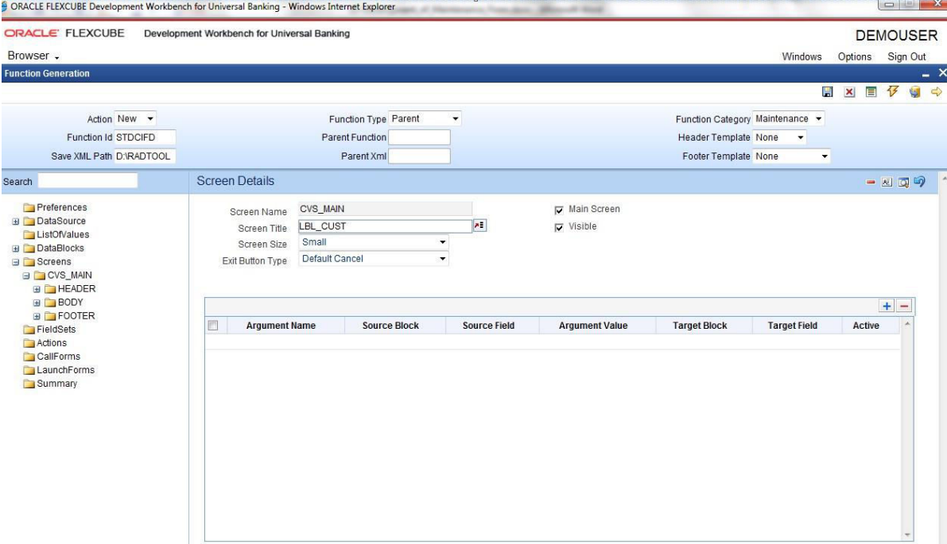Remove a row with the red minus icon
This screenshot has height=544, width=947.
click(x=904, y=306)
